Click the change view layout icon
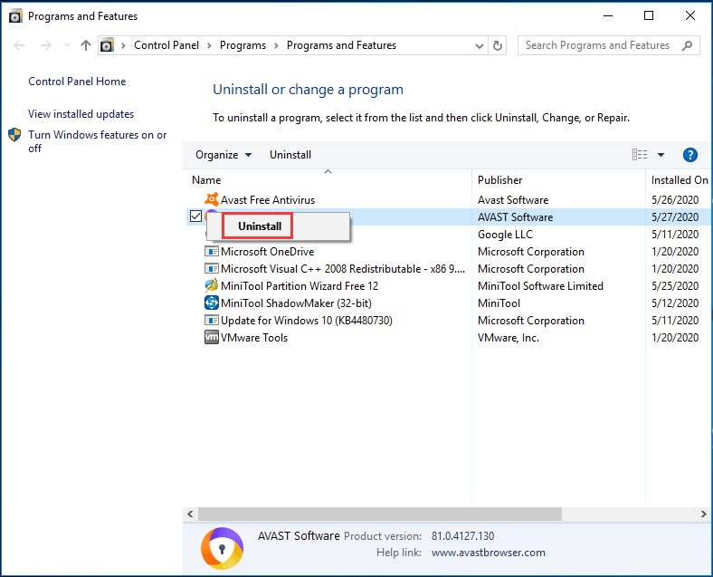This screenshot has height=577, width=713. (640, 155)
